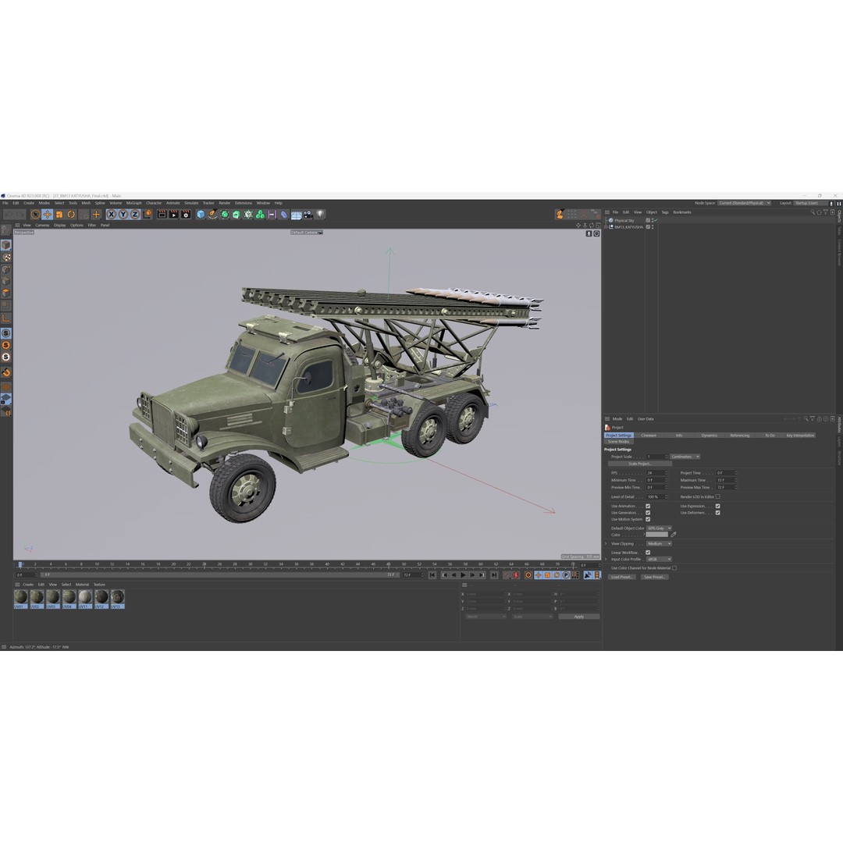843x843 pixels.
Task: Open the MoGraph menu
Action: tap(133, 202)
